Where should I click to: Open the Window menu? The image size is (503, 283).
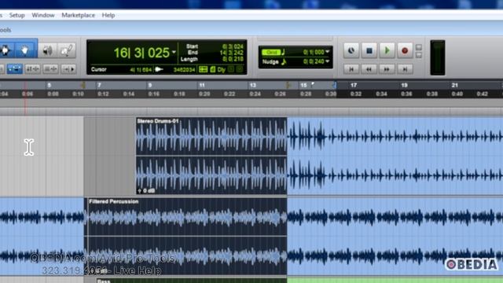pyautogui.click(x=43, y=15)
